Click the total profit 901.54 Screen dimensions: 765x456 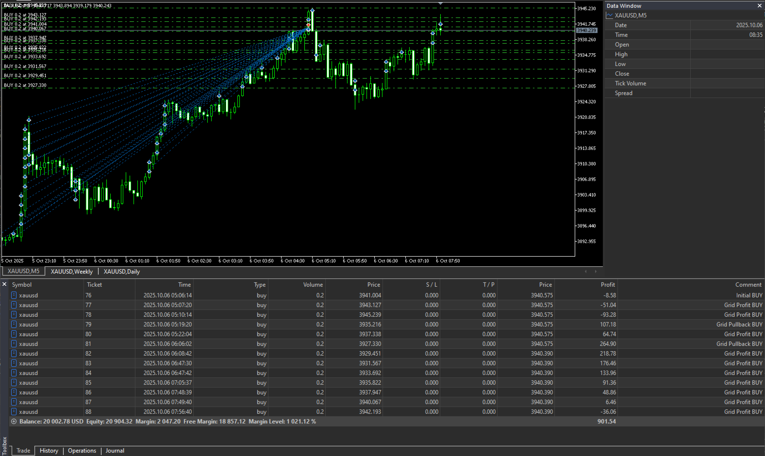tap(607, 422)
